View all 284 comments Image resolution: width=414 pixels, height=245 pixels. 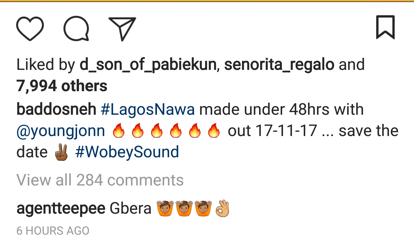tap(100, 180)
